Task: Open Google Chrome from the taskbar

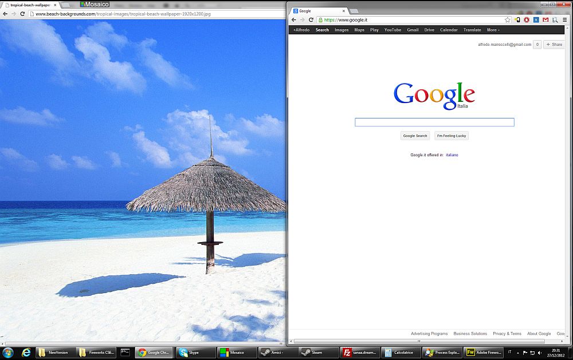Action: (x=152, y=353)
